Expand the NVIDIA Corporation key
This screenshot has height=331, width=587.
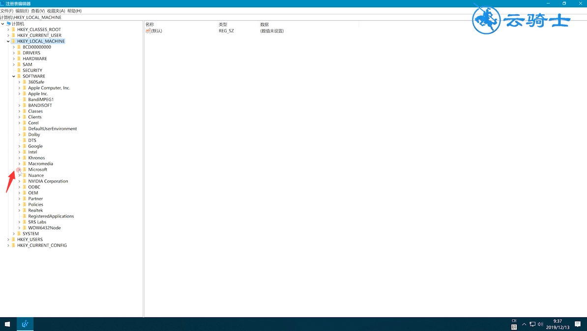click(x=20, y=181)
